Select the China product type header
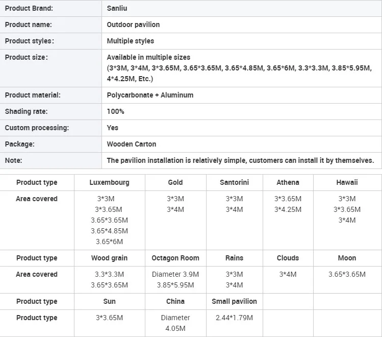This screenshot has width=382, height=337. pyautogui.click(x=175, y=301)
